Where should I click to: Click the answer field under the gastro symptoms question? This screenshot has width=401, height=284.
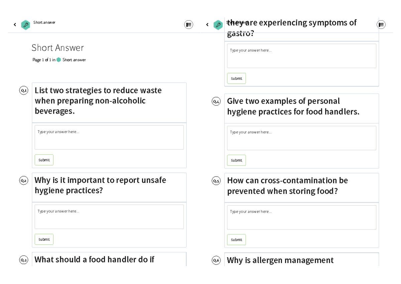(302, 56)
